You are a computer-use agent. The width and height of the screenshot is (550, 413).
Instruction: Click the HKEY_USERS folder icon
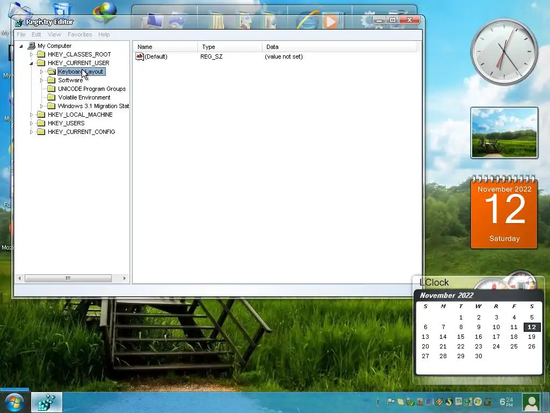41,123
